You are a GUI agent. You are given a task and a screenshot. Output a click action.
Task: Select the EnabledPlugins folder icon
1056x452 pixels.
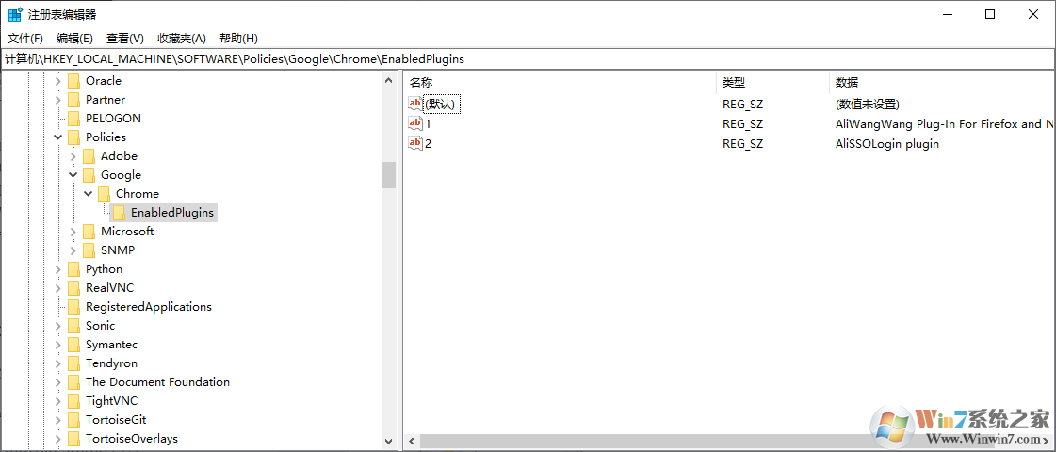pyautogui.click(x=119, y=213)
